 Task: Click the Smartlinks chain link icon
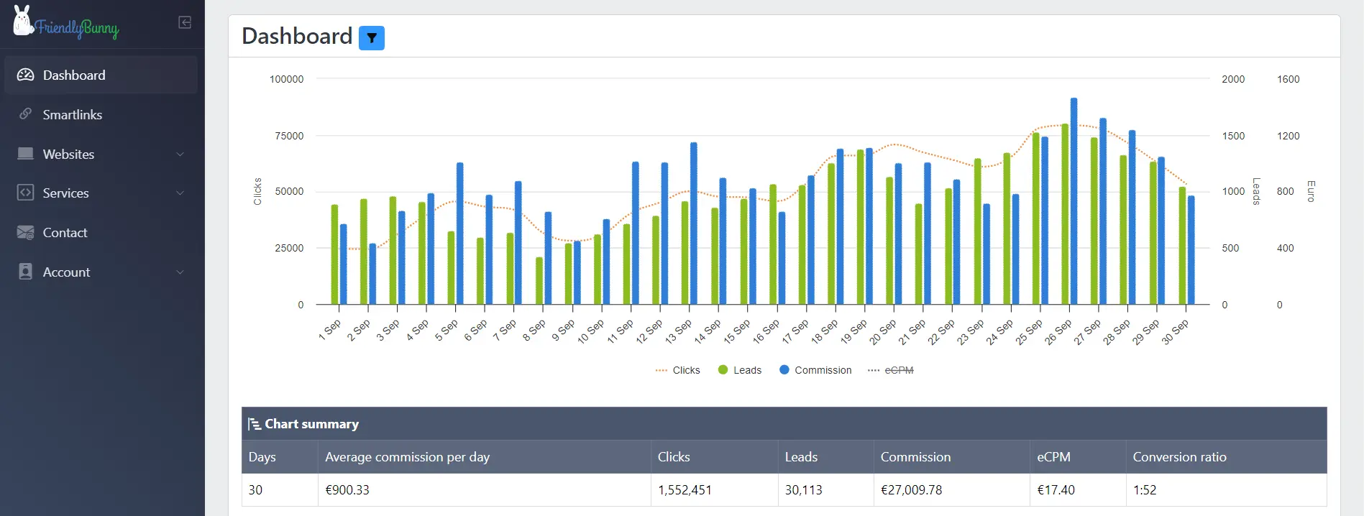(25, 114)
